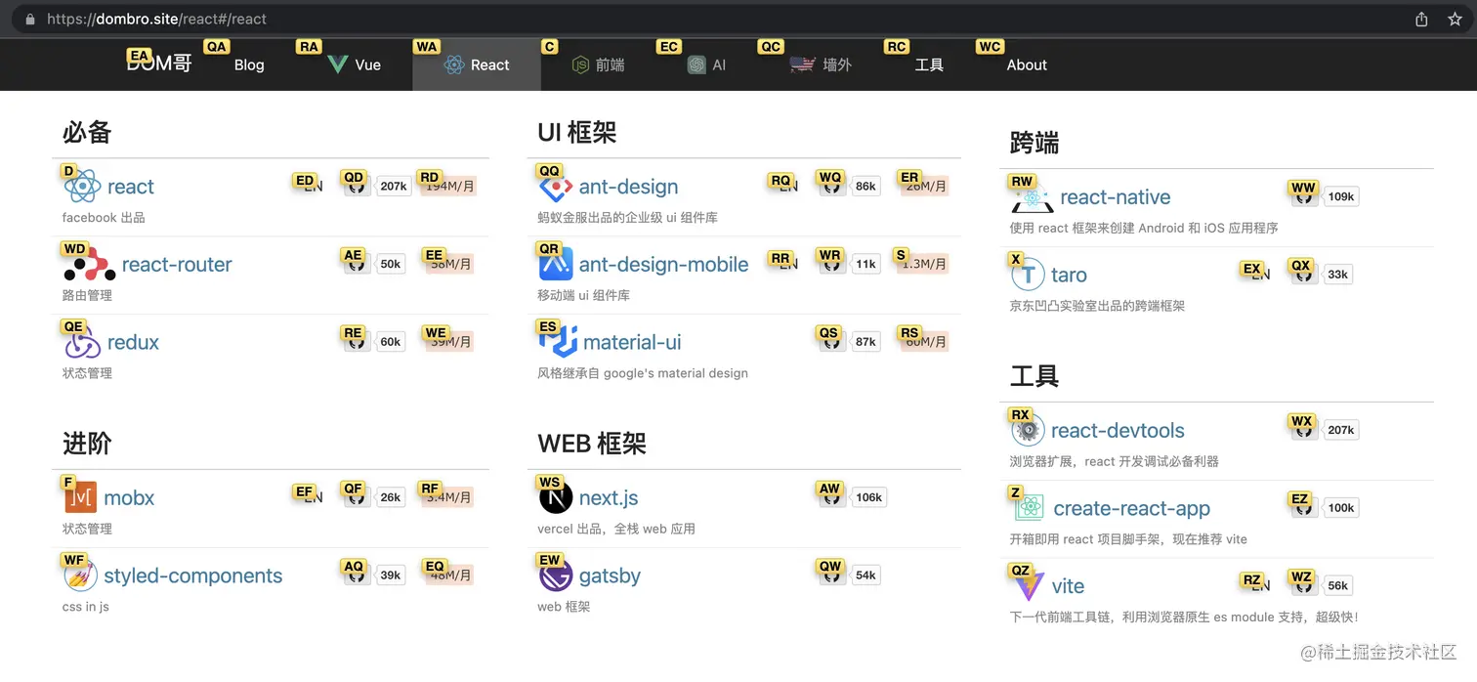Click the redux purple logo icon
1477x682 pixels.
pyautogui.click(x=82, y=342)
